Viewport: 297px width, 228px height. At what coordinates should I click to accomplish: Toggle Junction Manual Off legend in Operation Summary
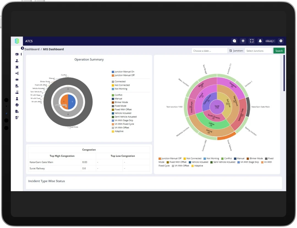pyautogui.click(x=123, y=75)
